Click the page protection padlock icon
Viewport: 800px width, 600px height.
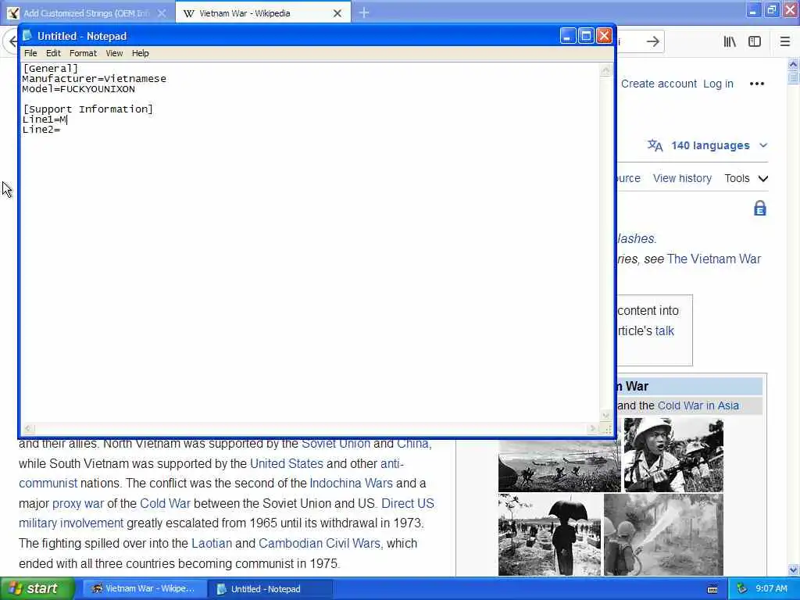(759, 208)
